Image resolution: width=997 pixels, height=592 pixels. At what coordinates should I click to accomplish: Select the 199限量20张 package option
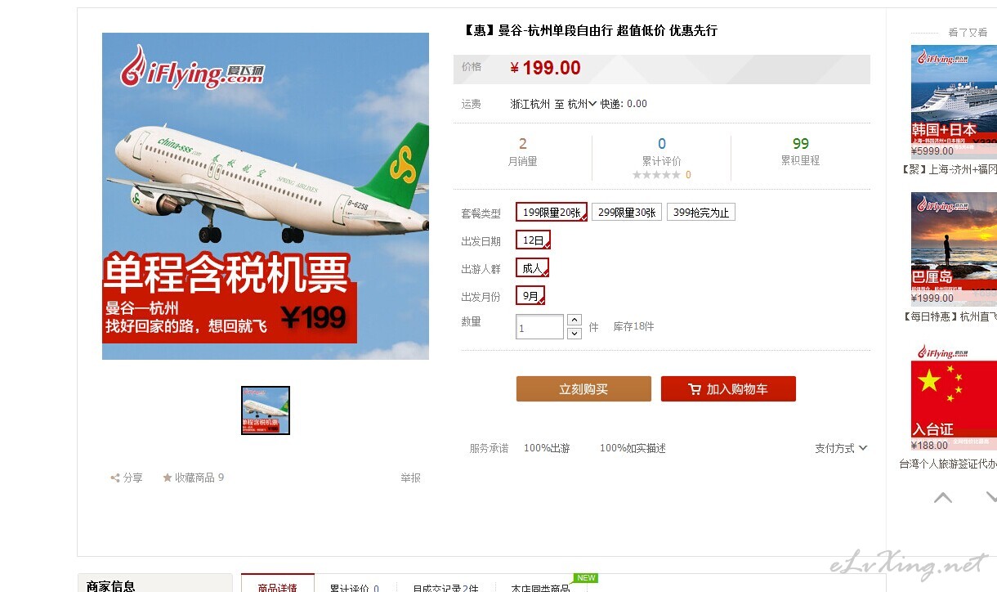552,213
